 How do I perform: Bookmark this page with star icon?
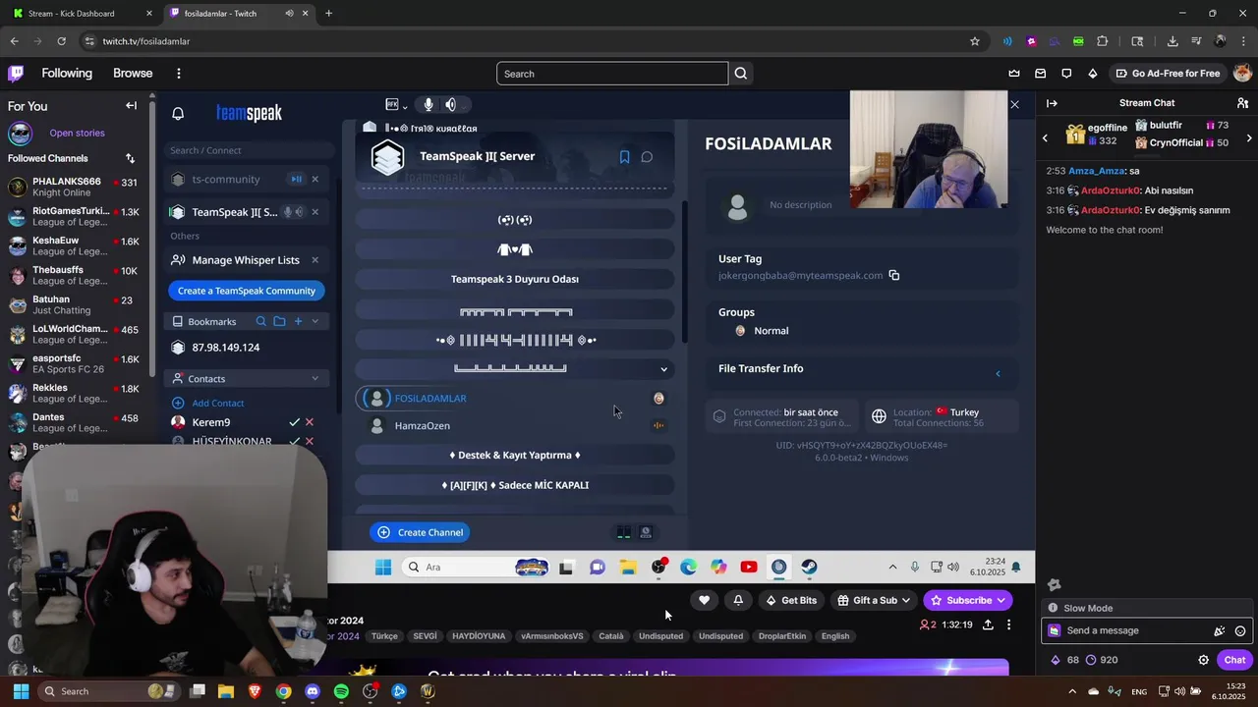click(x=975, y=41)
